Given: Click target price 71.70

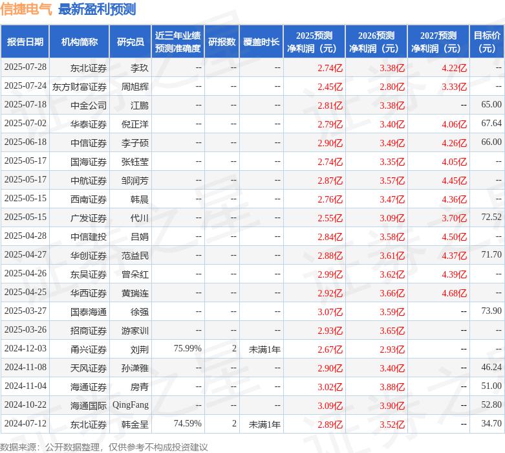Looking at the screenshot, I should click(x=491, y=254).
